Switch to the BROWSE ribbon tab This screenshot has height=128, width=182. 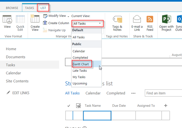coord(12,8)
